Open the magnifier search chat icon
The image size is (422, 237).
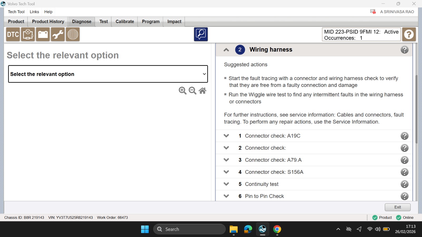pyautogui.click(x=201, y=34)
